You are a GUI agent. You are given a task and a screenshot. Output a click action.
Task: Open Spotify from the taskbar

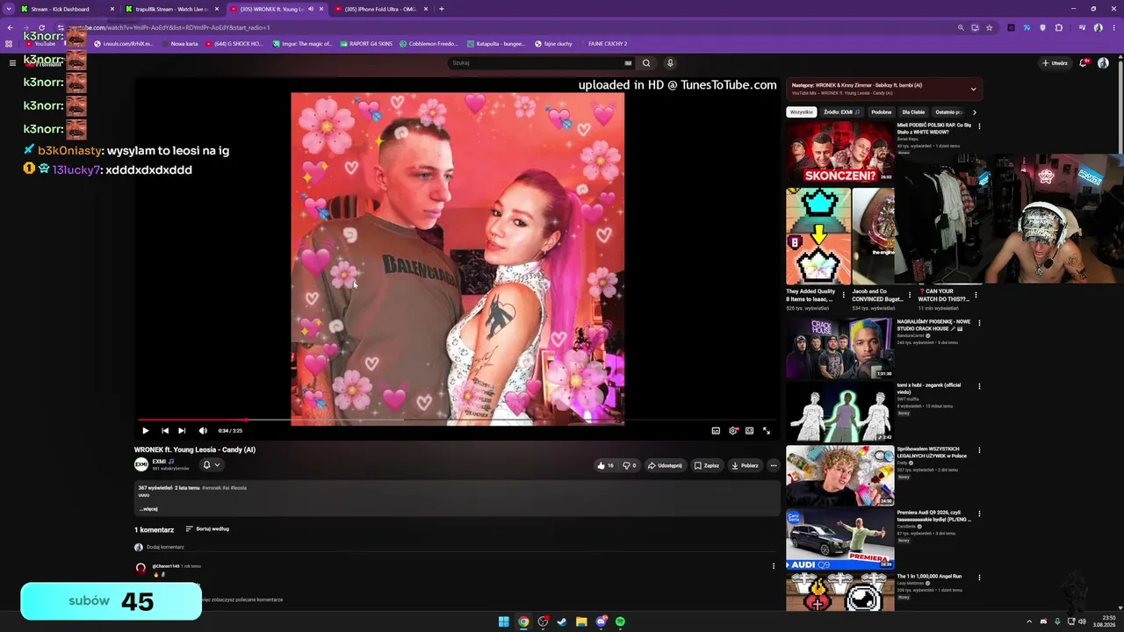click(620, 621)
